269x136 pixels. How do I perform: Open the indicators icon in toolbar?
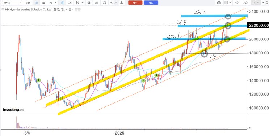[97, 3]
